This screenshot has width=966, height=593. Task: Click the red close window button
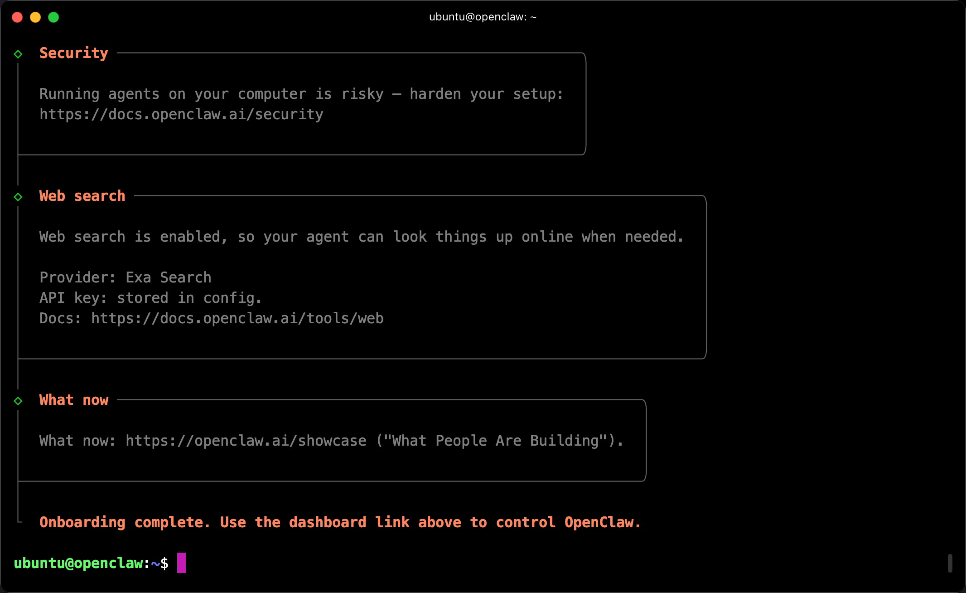click(x=17, y=17)
